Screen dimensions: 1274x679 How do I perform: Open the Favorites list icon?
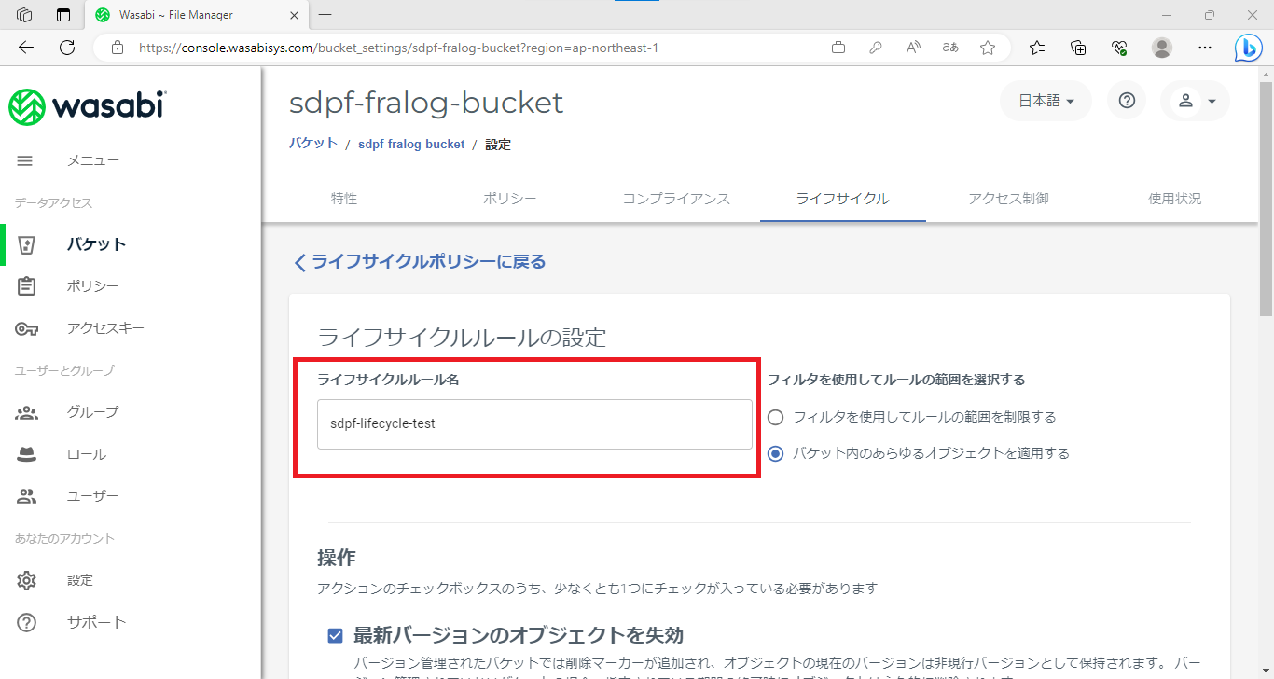[x=1037, y=48]
